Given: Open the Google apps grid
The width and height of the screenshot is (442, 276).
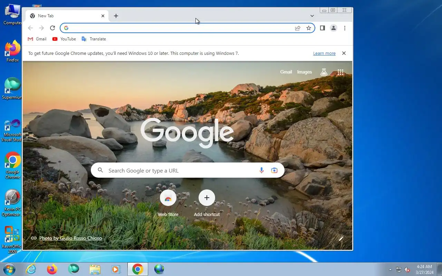Looking at the screenshot, I should point(340,72).
